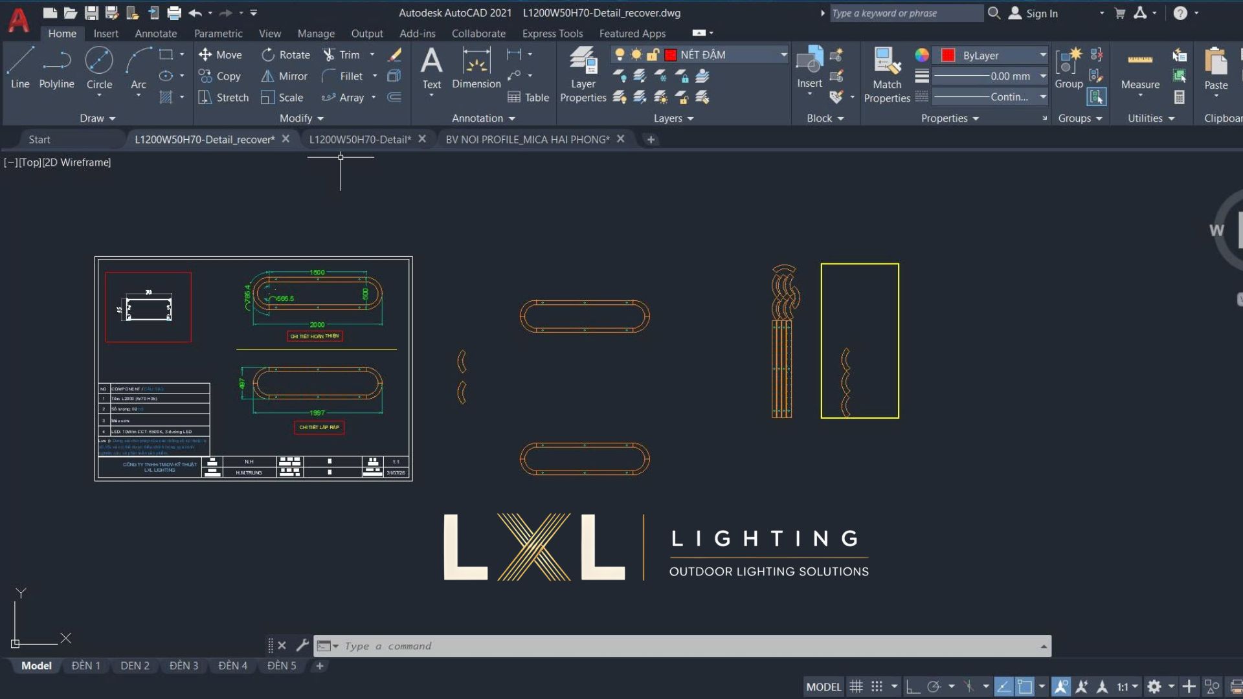Switch to the ĐÈN 1 layout tab
1243x699 pixels.
(85, 665)
